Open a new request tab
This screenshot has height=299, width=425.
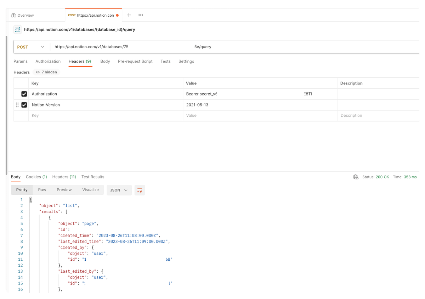tap(129, 15)
